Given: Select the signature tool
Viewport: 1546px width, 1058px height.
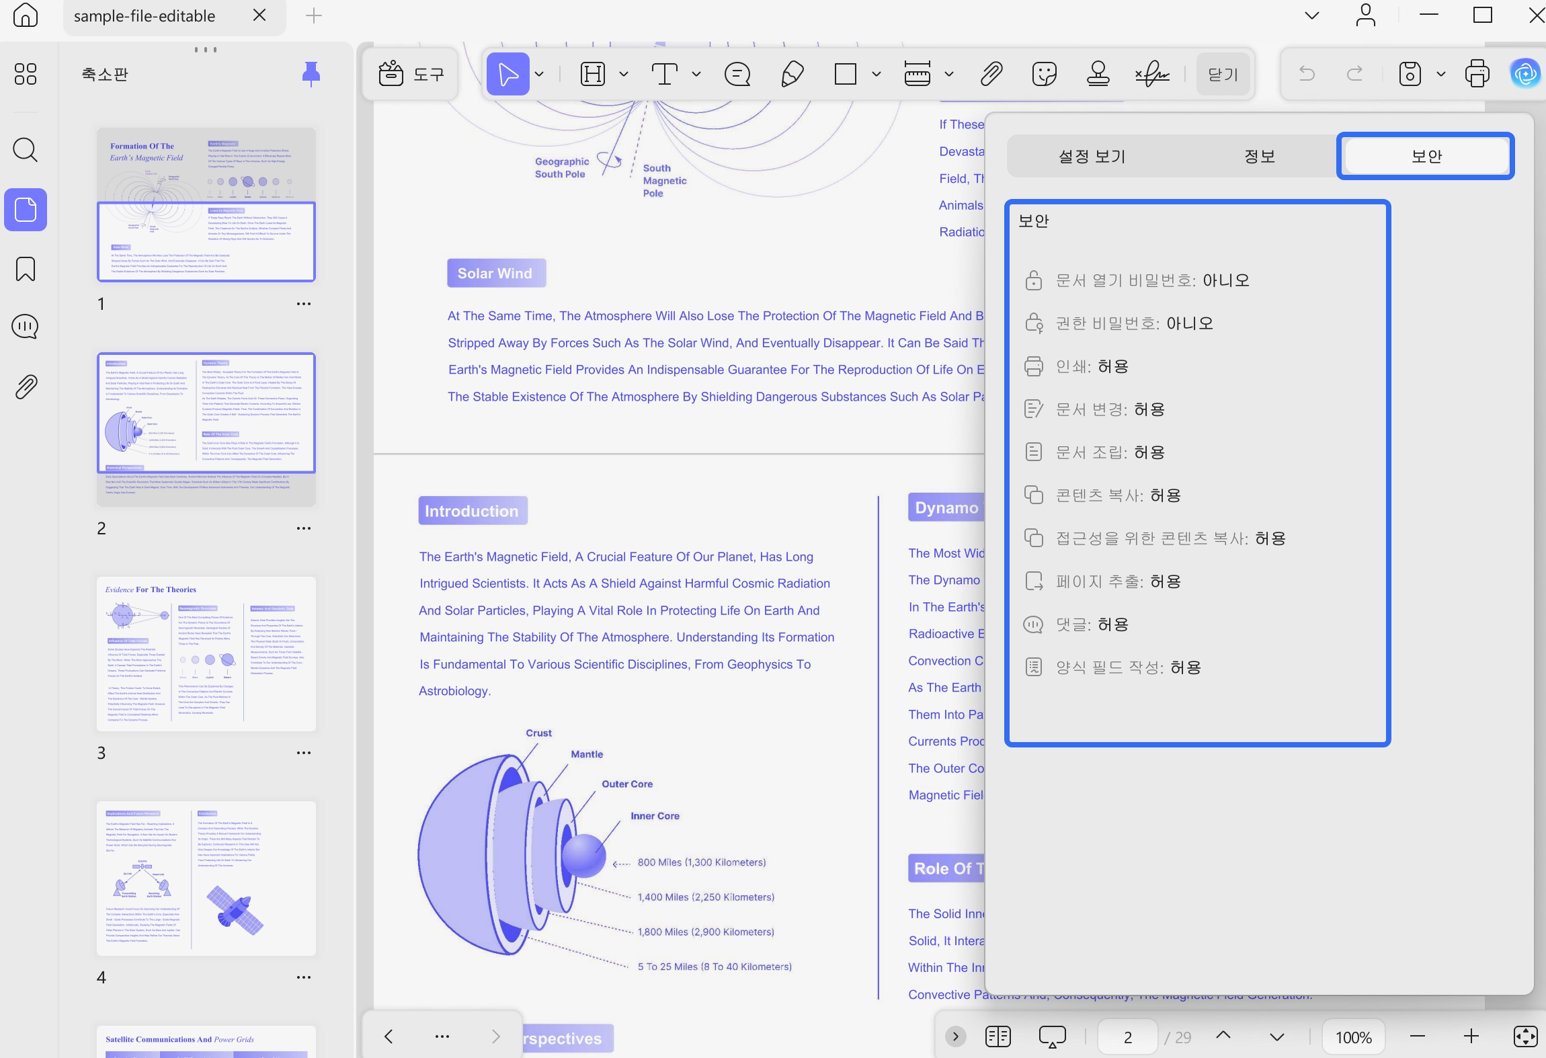Looking at the screenshot, I should pyautogui.click(x=1152, y=74).
